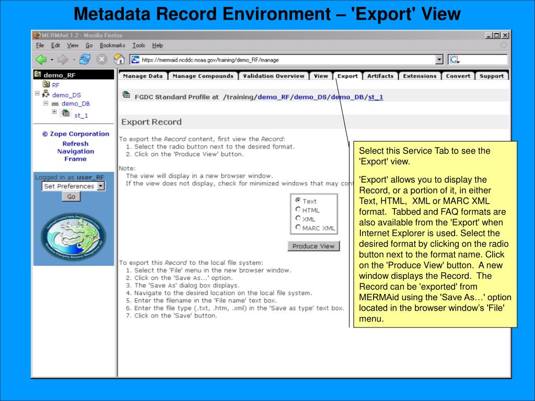
Task: Select demo_DS in the navigation tree
Action: click(x=66, y=95)
